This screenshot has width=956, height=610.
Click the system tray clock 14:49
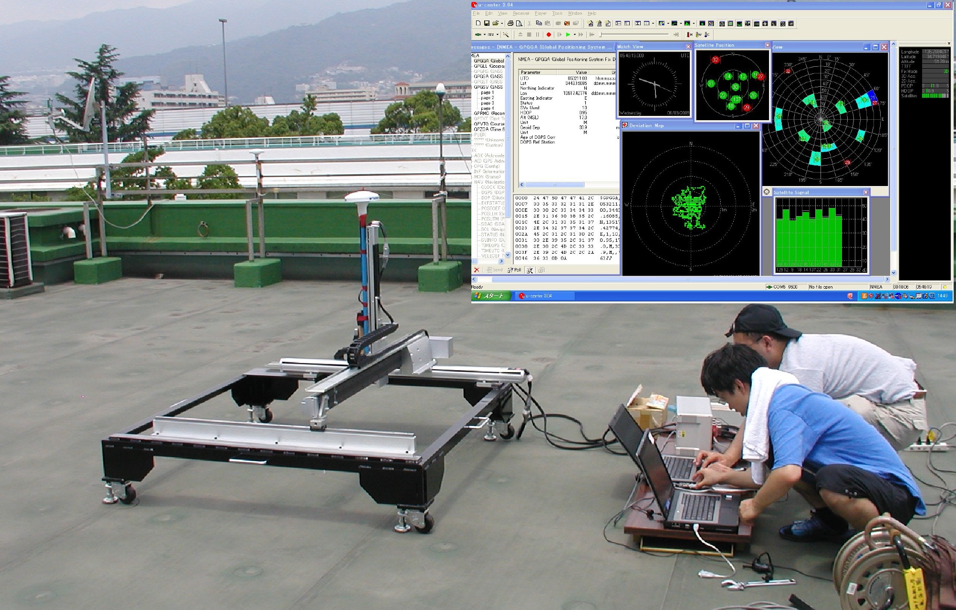[943, 296]
